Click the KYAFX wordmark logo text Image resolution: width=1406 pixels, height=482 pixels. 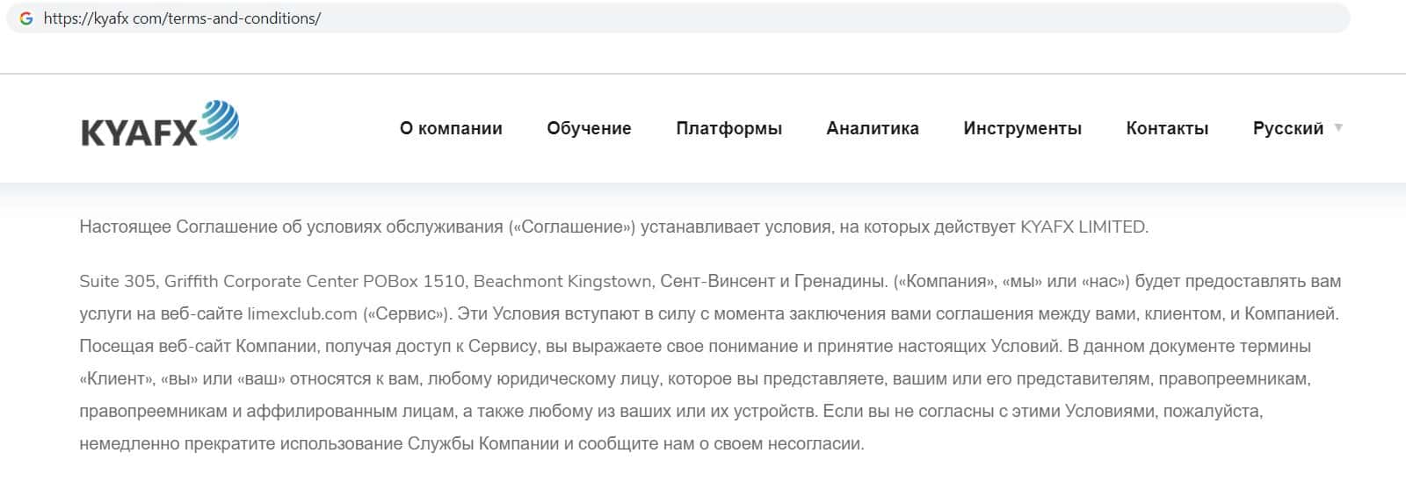139,133
